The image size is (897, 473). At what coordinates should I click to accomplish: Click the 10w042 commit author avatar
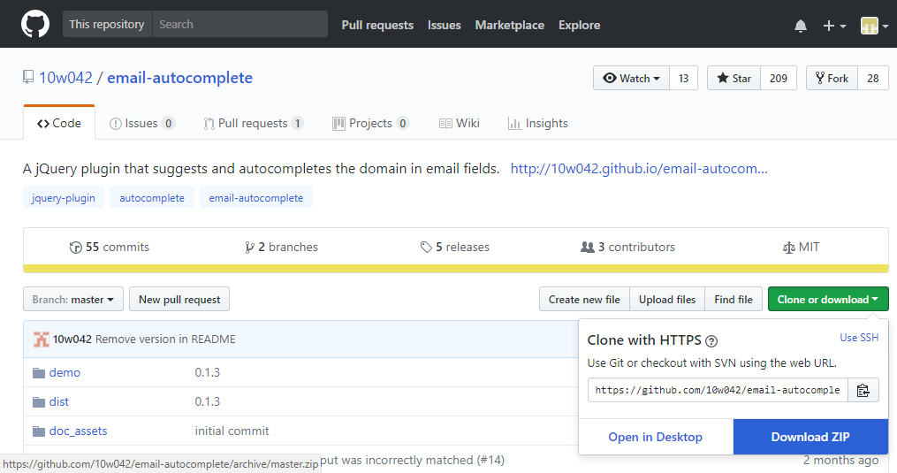click(x=42, y=339)
